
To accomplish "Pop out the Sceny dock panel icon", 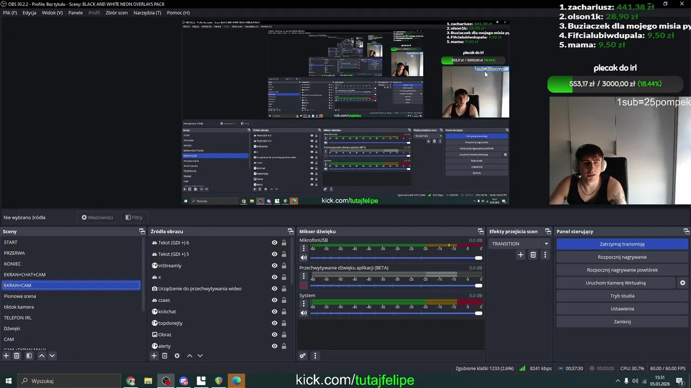I will coord(142,231).
